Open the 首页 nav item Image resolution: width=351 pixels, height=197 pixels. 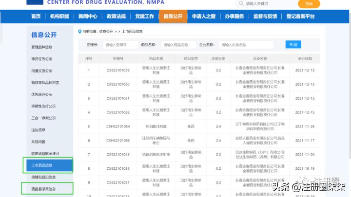pyautogui.click(x=36, y=17)
